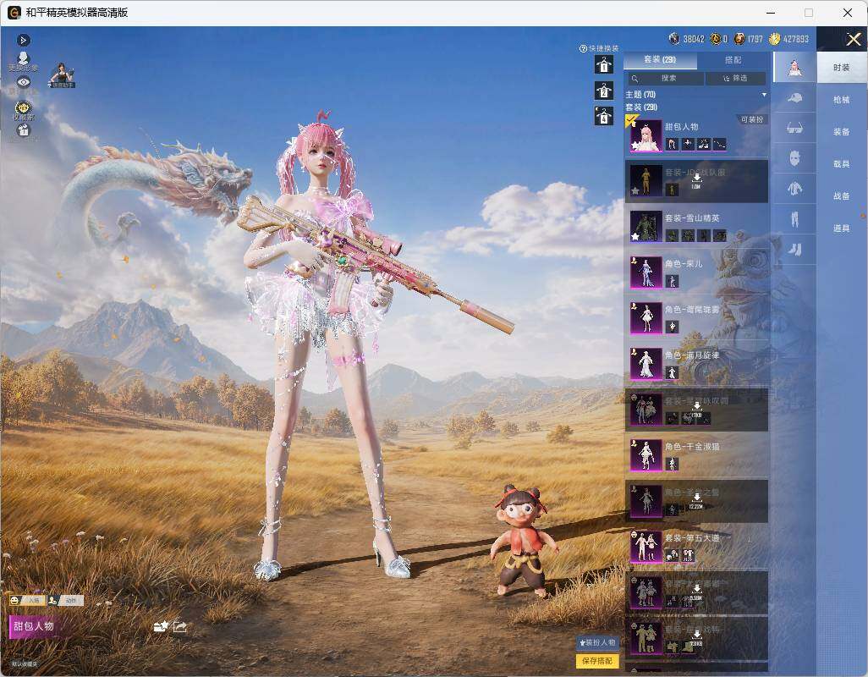
Task: Open the pants category icon
Action: (x=794, y=219)
